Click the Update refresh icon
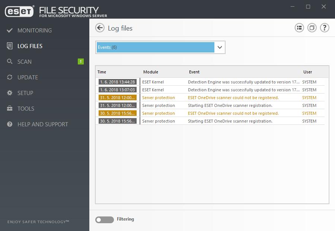 10,77
